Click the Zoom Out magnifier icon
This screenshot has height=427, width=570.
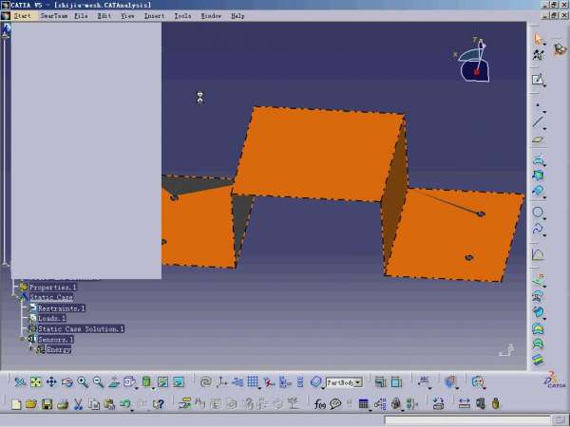pos(98,382)
